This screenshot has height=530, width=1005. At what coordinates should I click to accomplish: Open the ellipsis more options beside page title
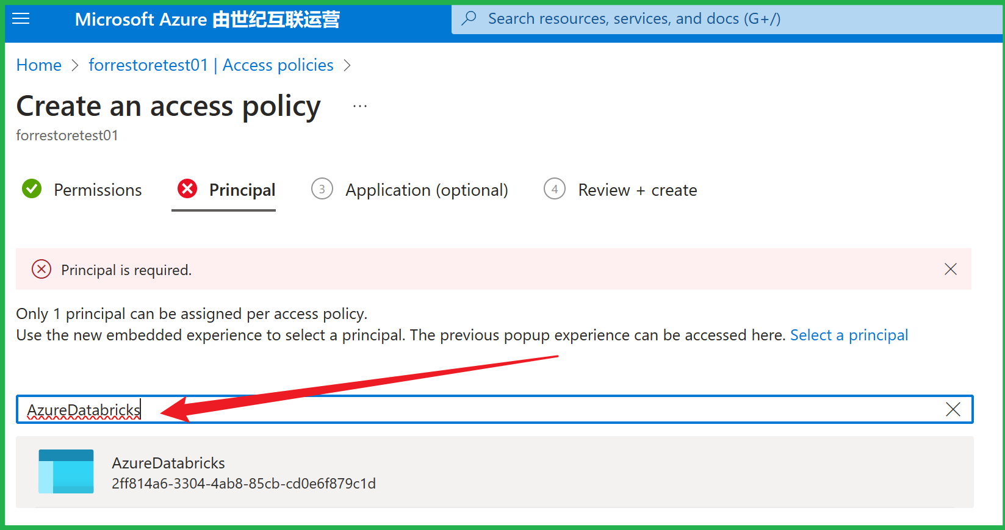pyautogui.click(x=360, y=106)
